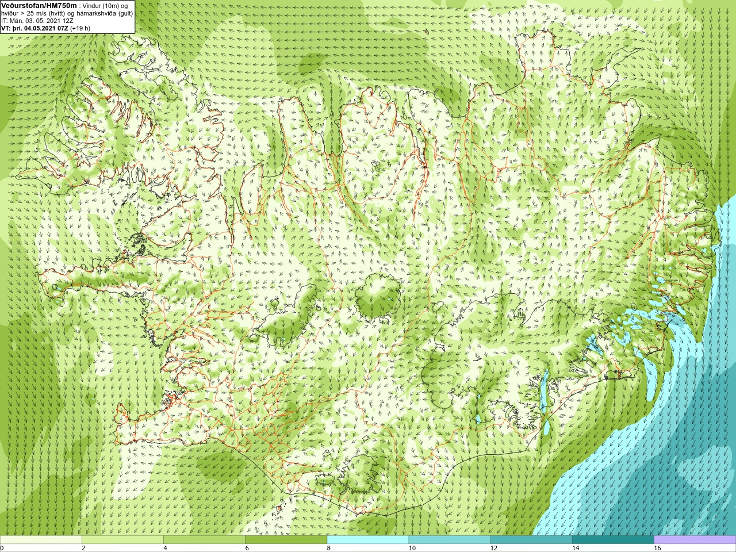The height and width of the screenshot is (552, 736).
Task: Click the 'IT: Mán. 03. 05. 2021 12Z' line
Action: point(37,20)
